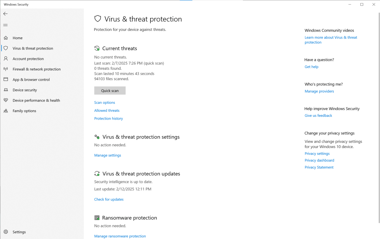Screen dimensions: 380x239
Task: Select the Account protection person icon
Action: pyautogui.click(x=6, y=59)
